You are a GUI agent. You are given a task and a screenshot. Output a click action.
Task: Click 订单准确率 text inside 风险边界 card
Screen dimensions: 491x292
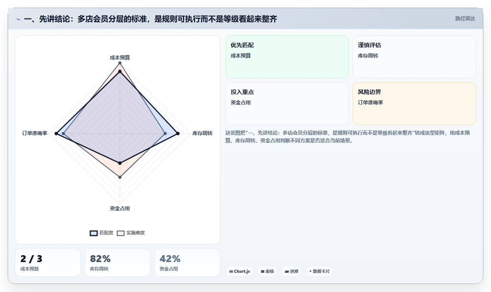point(371,102)
